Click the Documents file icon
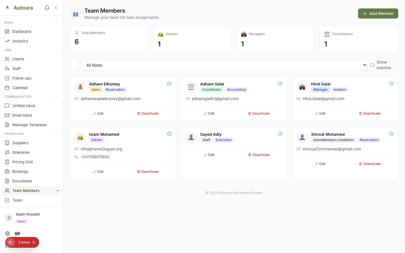 [7, 181]
